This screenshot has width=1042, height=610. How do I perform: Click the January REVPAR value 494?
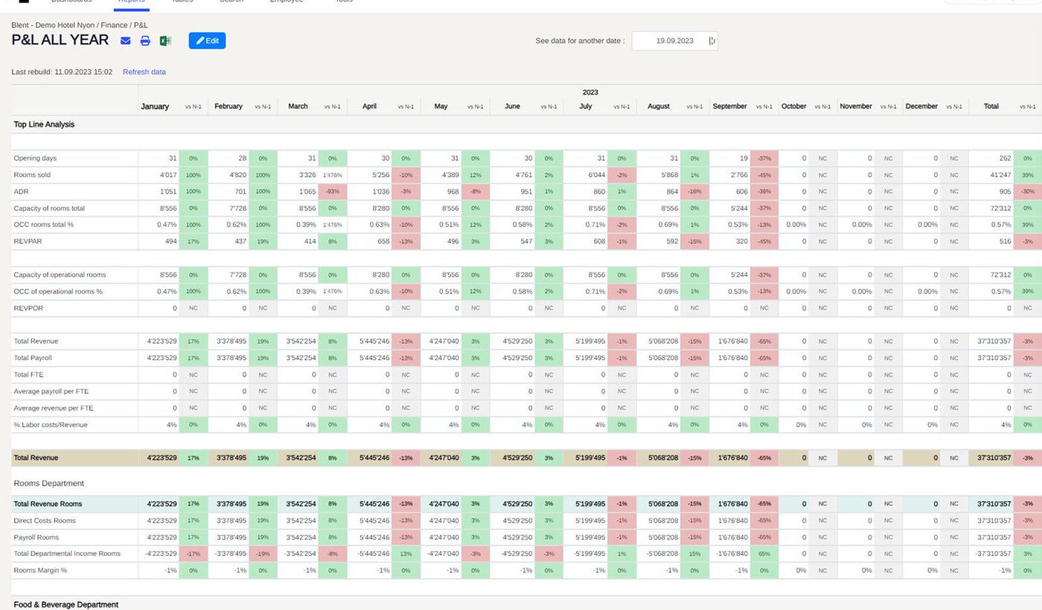[171, 242]
